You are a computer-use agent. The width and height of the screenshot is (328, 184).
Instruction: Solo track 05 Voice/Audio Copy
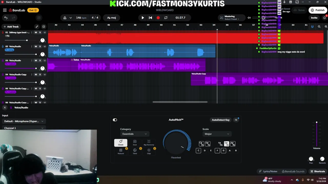(40, 89)
